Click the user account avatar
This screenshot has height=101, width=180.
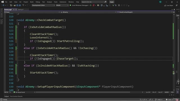click(160, 2)
